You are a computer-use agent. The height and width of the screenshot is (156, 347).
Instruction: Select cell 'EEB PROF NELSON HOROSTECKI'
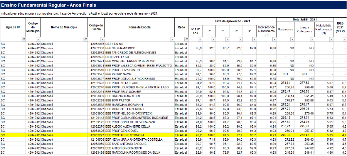(x=140, y=113)
